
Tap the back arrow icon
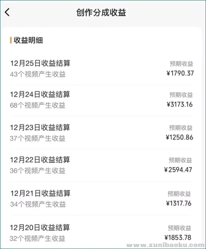coord(7,13)
